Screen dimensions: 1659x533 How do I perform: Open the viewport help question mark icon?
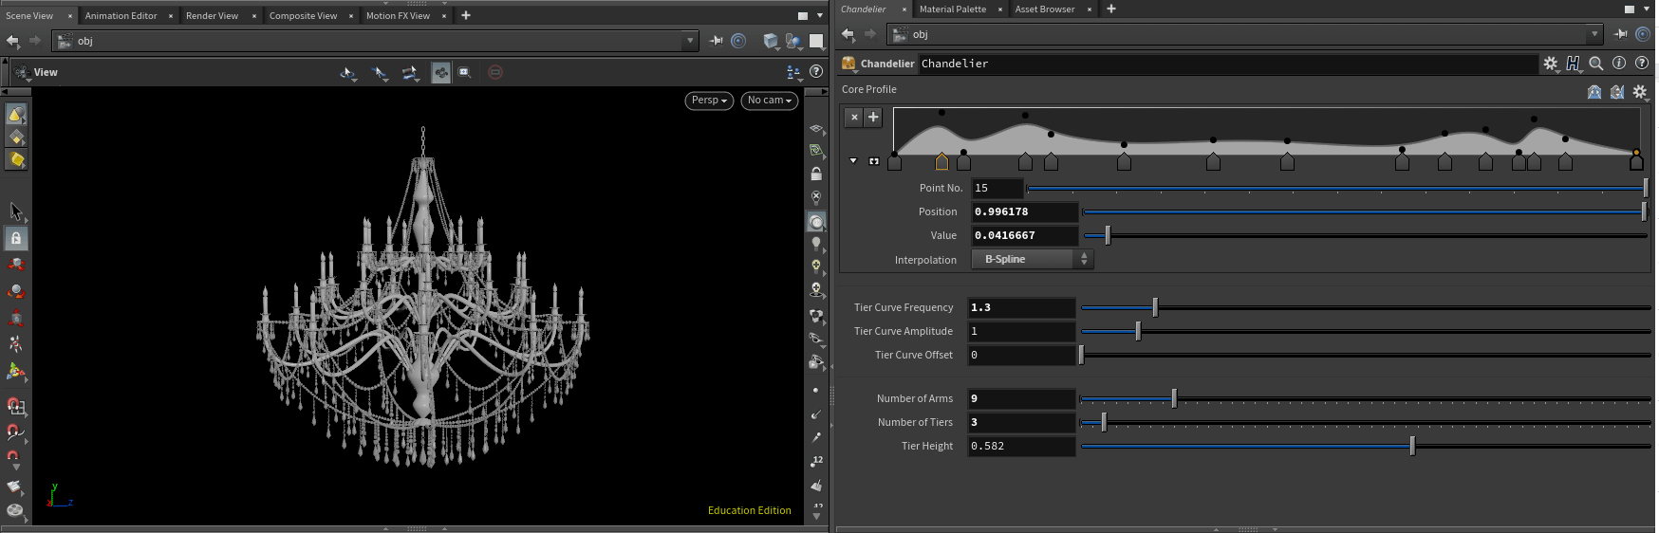pyautogui.click(x=816, y=72)
